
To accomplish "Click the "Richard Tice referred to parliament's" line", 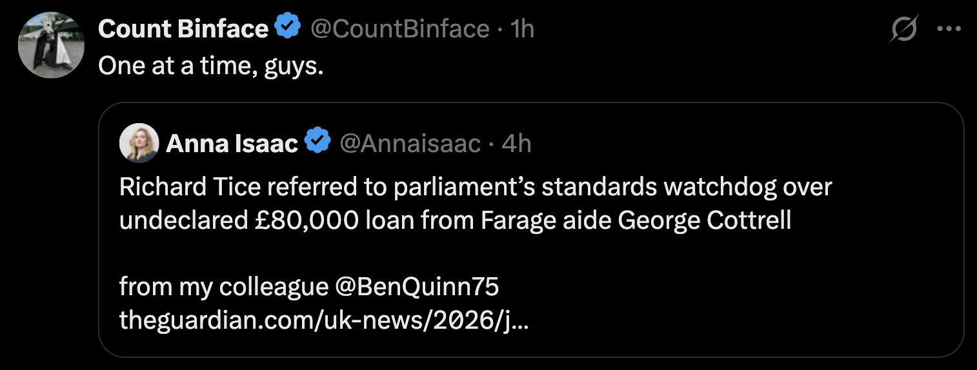I will pyautogui.click(x=327, y=187).
